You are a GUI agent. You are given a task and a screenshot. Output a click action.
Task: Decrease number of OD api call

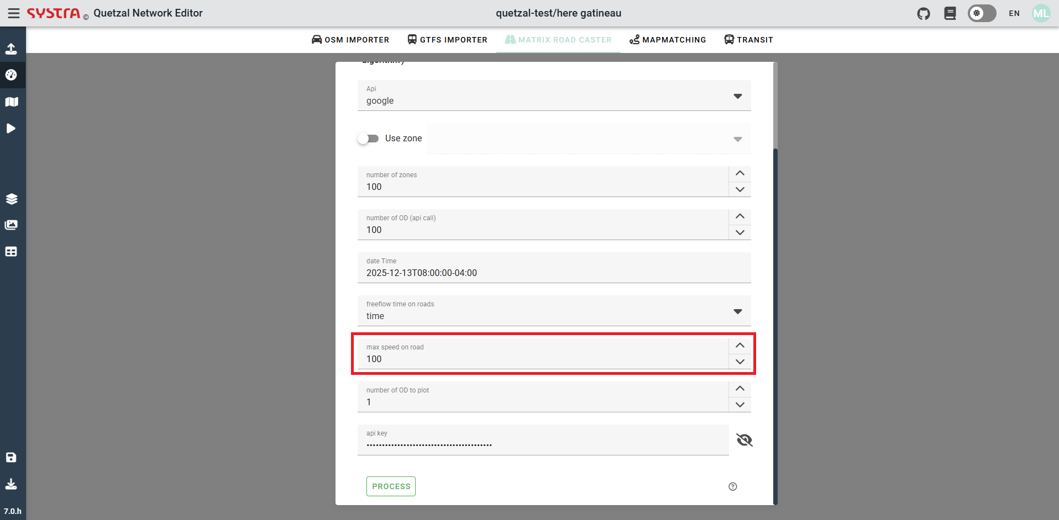click(740, 232)
